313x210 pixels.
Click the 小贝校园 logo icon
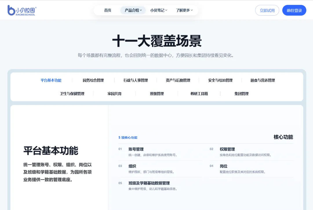(22, 10)
